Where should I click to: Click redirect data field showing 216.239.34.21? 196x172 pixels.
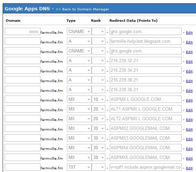coord(145,70)
